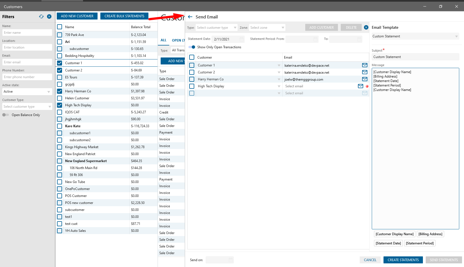The height and width of the screenshot is (267, 464).
Task: Click the SEND STATEMENTS button
Action: click(x=444, y=260)
